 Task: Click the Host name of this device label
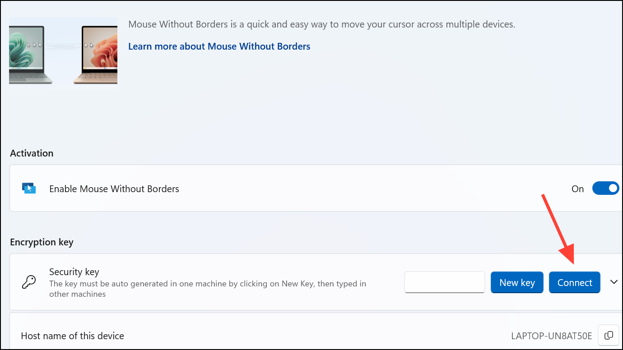click(72, 336)
